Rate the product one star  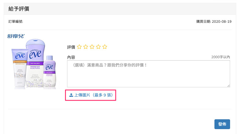(x=79, y=47)
